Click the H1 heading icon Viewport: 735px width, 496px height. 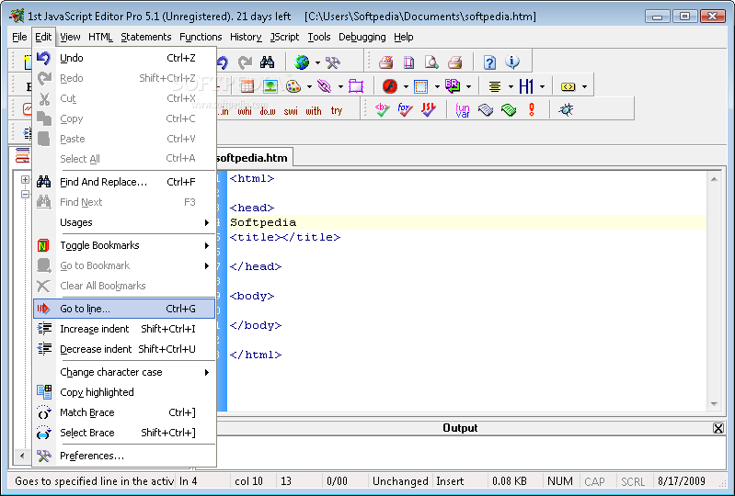tap(526, 86)
